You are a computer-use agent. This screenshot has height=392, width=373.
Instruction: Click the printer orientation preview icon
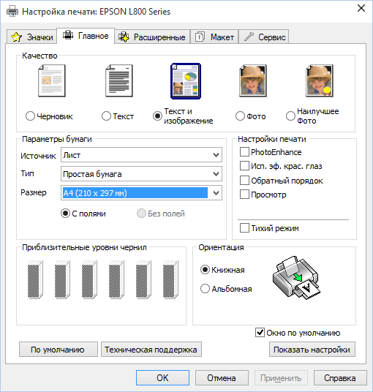pyautogui.click(x=296, y=277)
